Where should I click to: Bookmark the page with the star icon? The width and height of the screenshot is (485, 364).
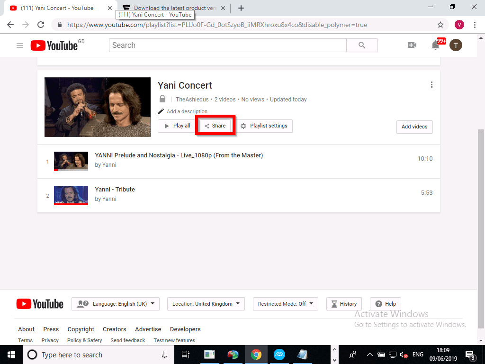click(x=440, y=24)
